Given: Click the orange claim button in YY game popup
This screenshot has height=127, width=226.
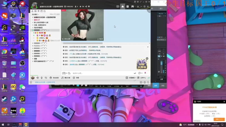Looking at the screenshot, I should click(x=219, y=119).
